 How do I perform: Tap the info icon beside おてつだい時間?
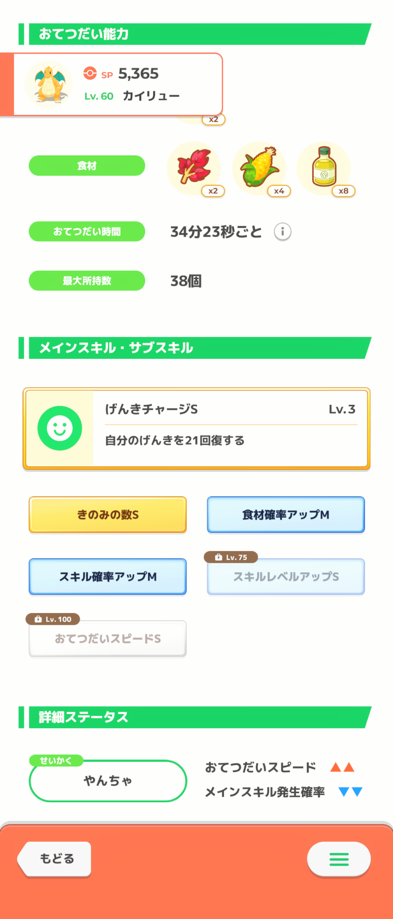pos(282,232)
